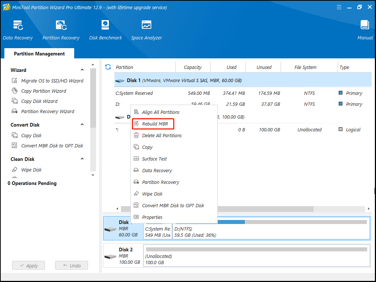The height and width of the screenshot is (282, 376).
Task: Open Copy Partition Wizard link
Action: [43, 91]
